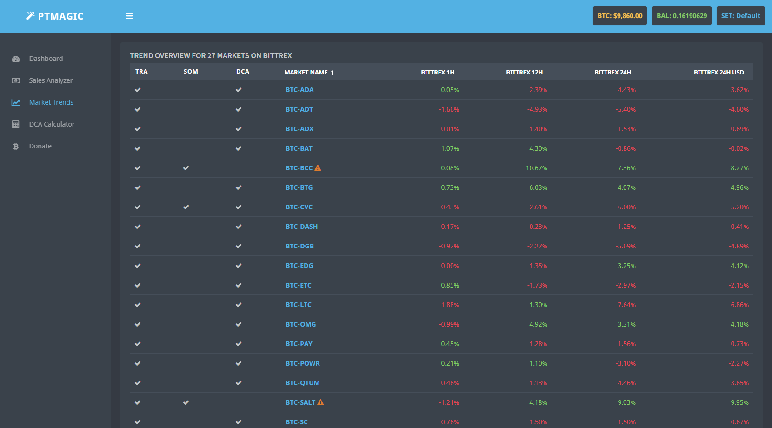Click the 0.85% value in BTC-ETC row
The height and width of the screenshot is (428, 772).
pos(450,285)
